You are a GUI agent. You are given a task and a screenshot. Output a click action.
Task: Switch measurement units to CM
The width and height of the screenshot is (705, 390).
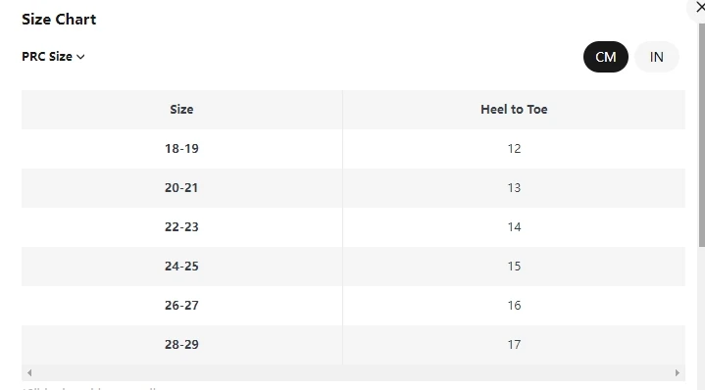click(606, 57)
